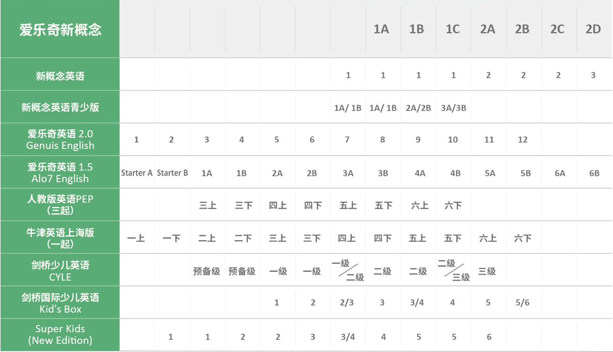Click the Starter A cell
The image size is (613, 352).
pyautogui.click(x=136, y=173)
